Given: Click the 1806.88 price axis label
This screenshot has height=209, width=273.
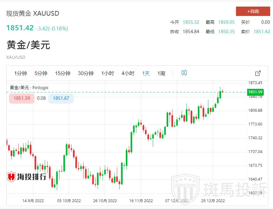Looking at the screenshot, I should [255, 110].
